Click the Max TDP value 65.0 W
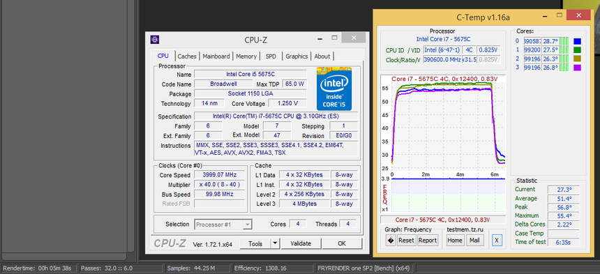The image size is (600, 274). tap(294, 84)
